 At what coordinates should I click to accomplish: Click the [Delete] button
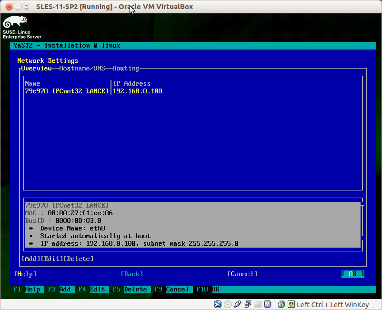79,259
